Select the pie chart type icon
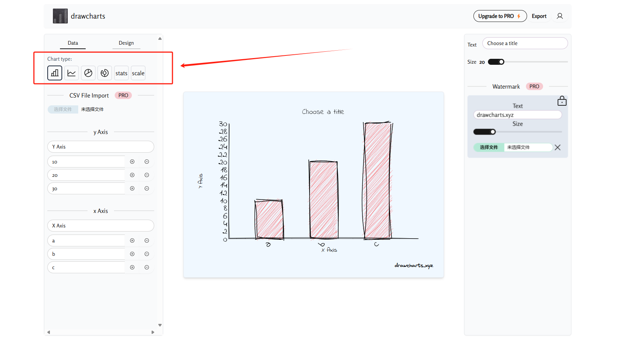This screenshot has width=628, height=341. click(88, 73)
